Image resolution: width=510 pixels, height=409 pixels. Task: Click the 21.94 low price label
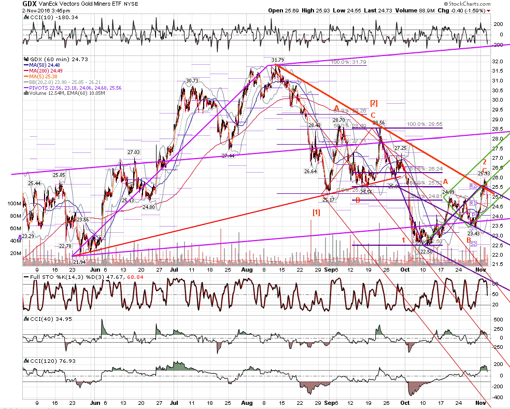(x=79, y=262)
